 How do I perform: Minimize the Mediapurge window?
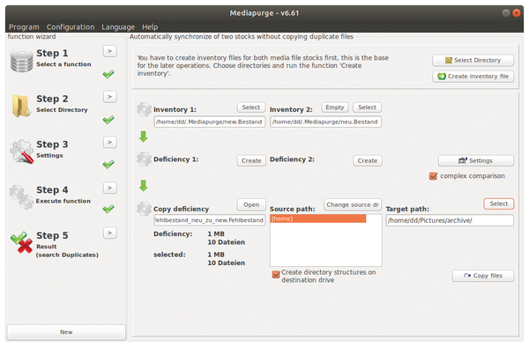pos(506,13)
